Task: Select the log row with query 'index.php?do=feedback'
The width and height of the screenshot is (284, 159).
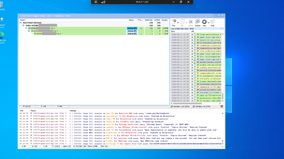Action: [x=120, y=114]
